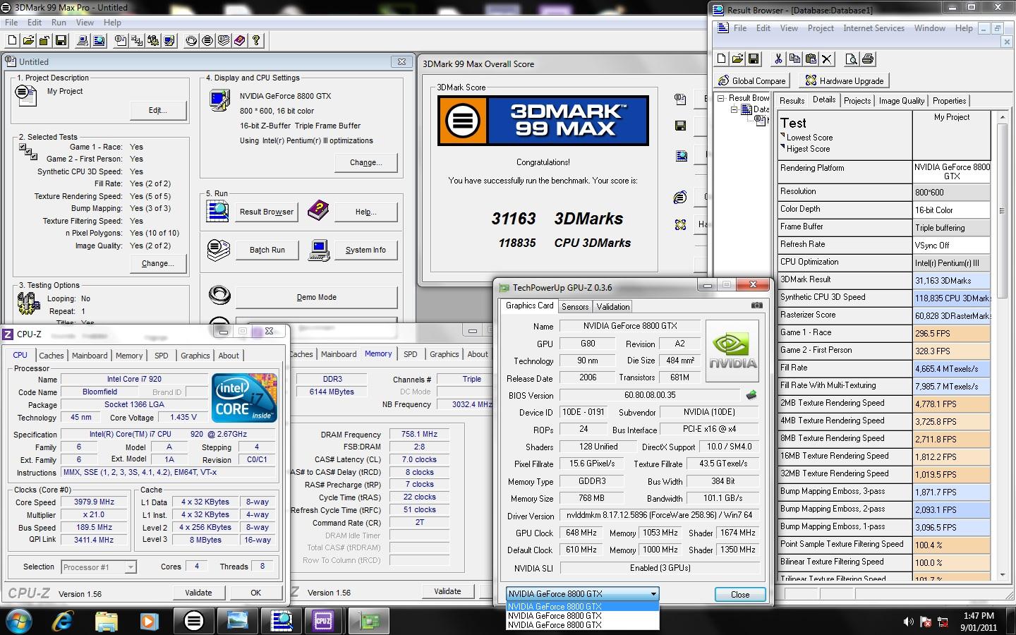Click CPU-Z purple taskbar icon
Image resolution: width=1016 pixels, height=635 pixels.
(x=323, y=621)
